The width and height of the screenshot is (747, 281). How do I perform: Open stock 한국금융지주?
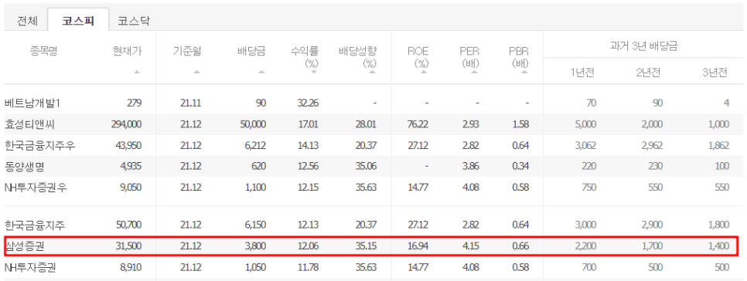tap(36, 225)
